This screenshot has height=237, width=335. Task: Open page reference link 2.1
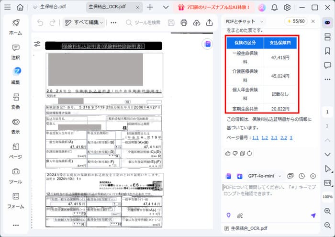274,137
